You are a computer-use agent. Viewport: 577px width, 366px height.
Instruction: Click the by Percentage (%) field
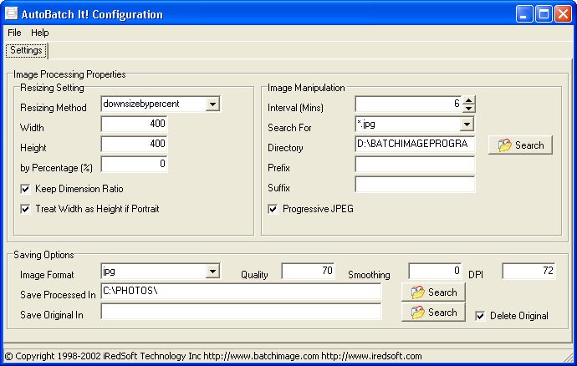click(x=134, y=164)
